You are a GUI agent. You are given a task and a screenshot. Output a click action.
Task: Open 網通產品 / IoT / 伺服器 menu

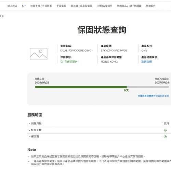coord(129,6)
